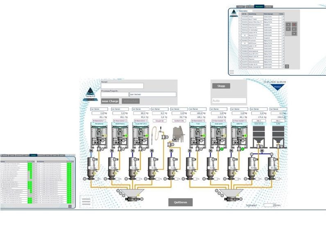Click the Taurus 4.0 logo in the main view
The width and height of the screenshot is (326, 226).
[x=90, y=94]
